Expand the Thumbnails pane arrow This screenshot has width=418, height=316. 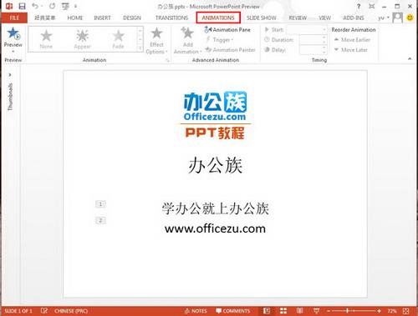10,74
